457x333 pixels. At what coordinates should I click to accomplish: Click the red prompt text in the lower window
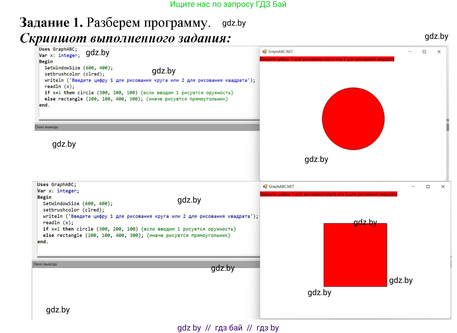click(328, 194)
